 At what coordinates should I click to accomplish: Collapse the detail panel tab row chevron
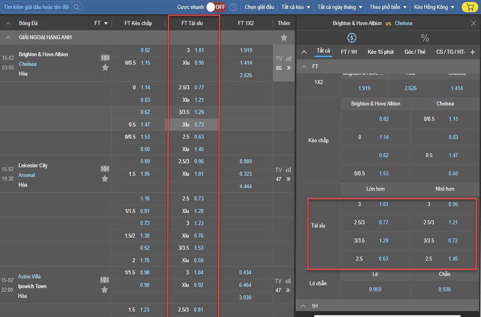(x=304, y=52)
